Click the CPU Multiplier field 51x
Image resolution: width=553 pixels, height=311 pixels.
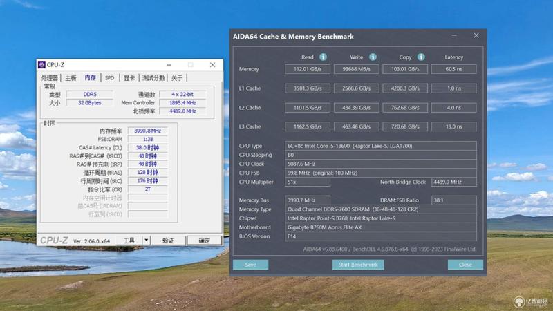(x=308, y=182)
